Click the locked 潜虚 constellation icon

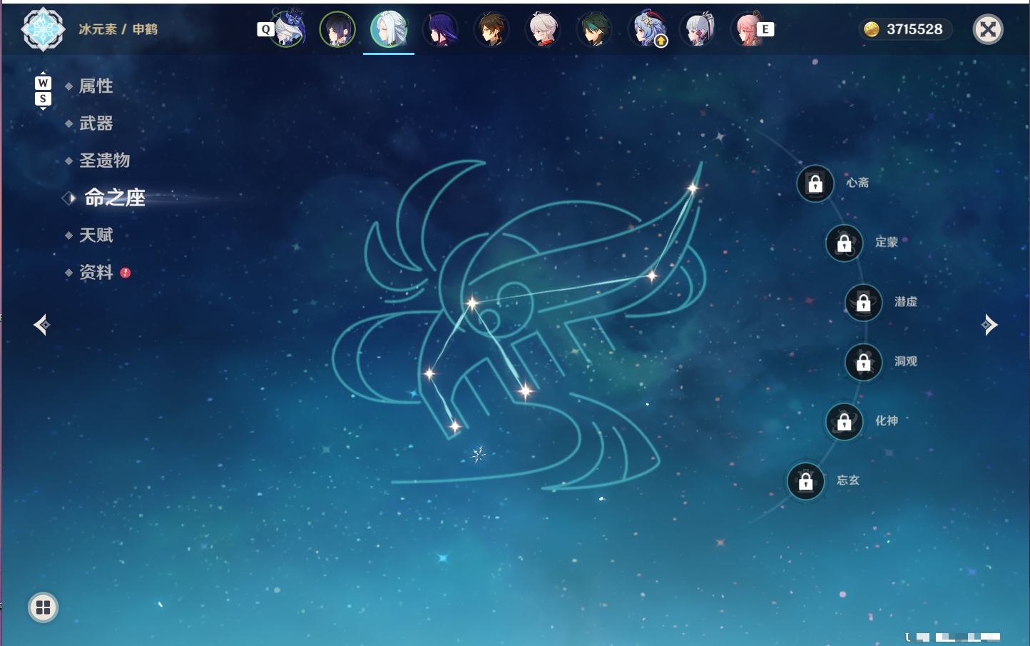(864, 303)
